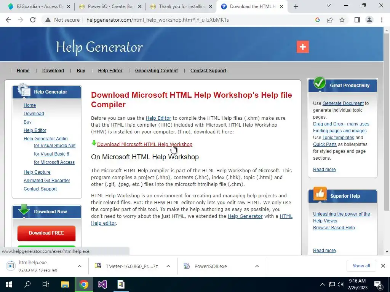This screenshot has width=390, height=292.
Task: Click the page vertical scrollbar
Action: [x=387, y=122]
